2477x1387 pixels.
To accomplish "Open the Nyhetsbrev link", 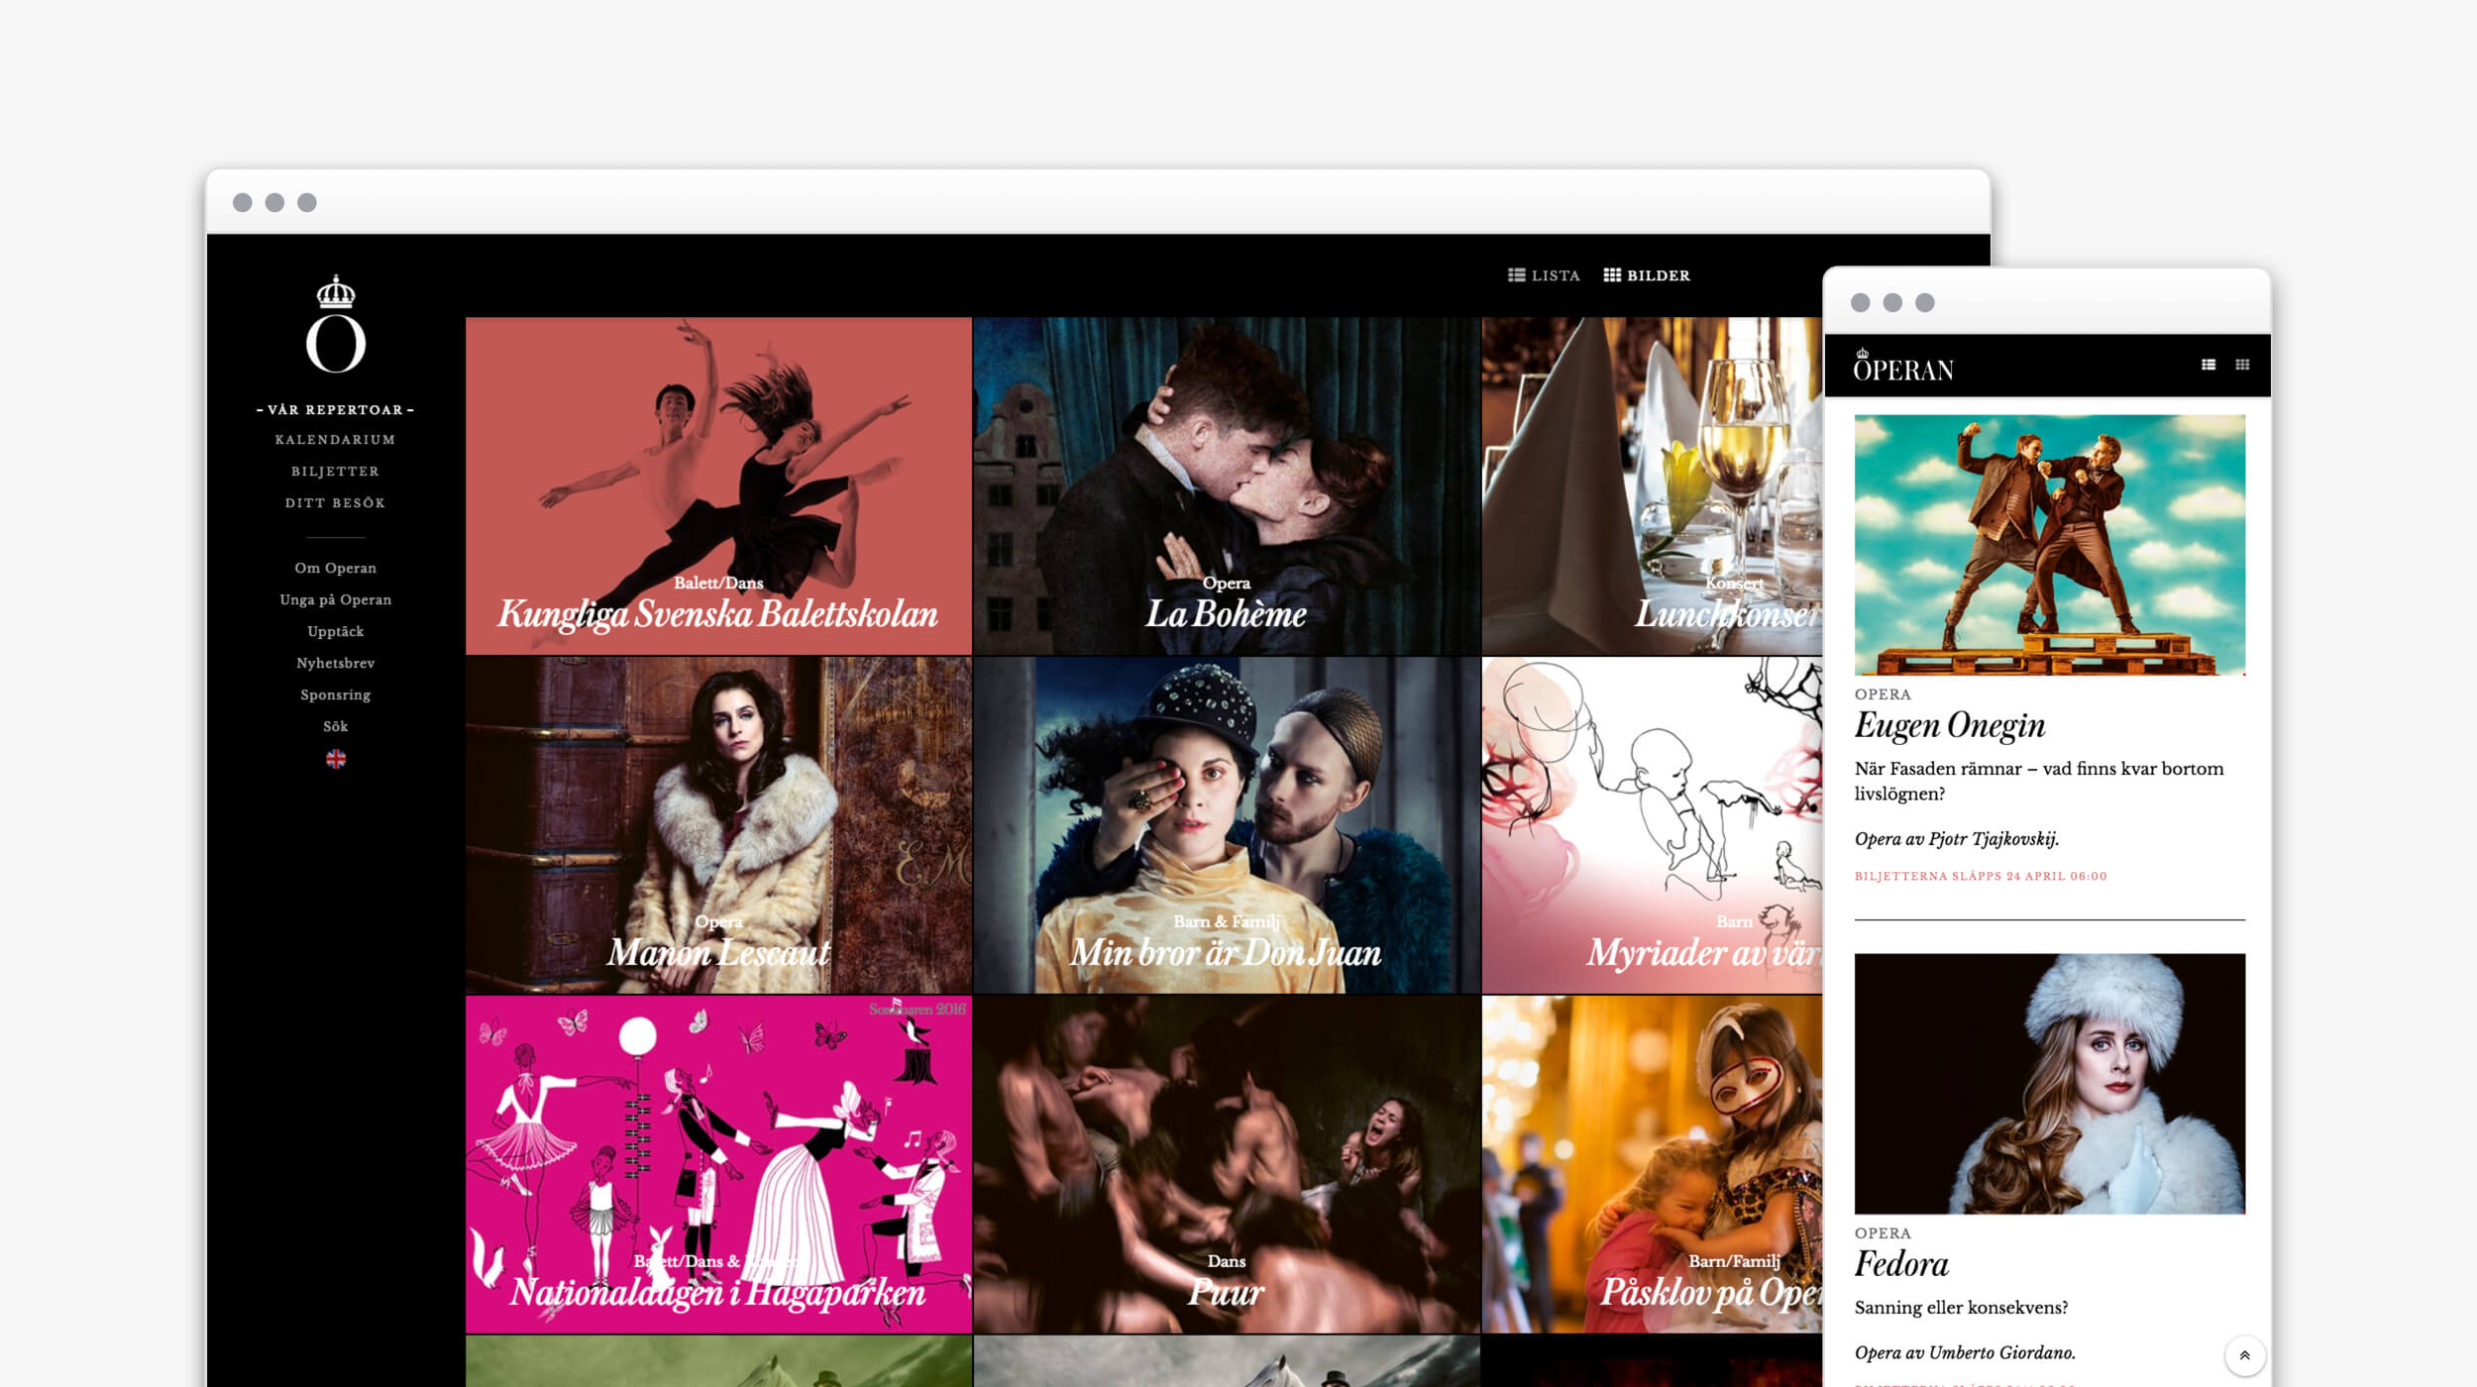I will [x=335, y=663].
